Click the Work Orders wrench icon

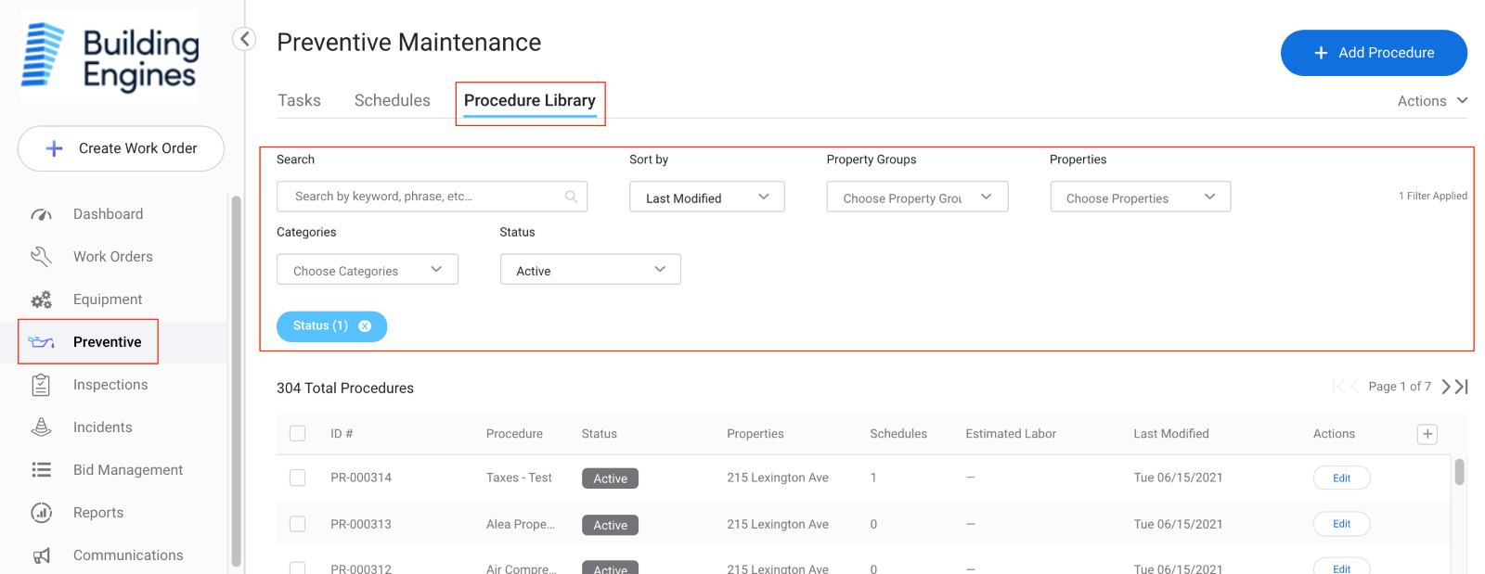(41, 257)
